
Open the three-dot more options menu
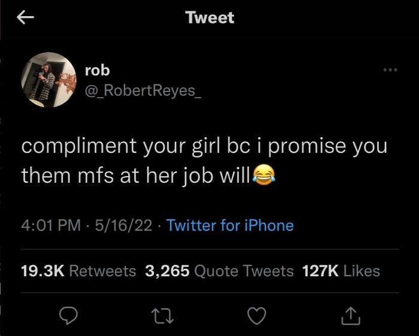(x=390, y=70)
